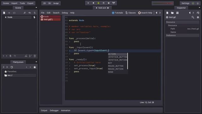The image size is (202, 114).
Task: Open script editor Help menu
Action: pos(72,13)
